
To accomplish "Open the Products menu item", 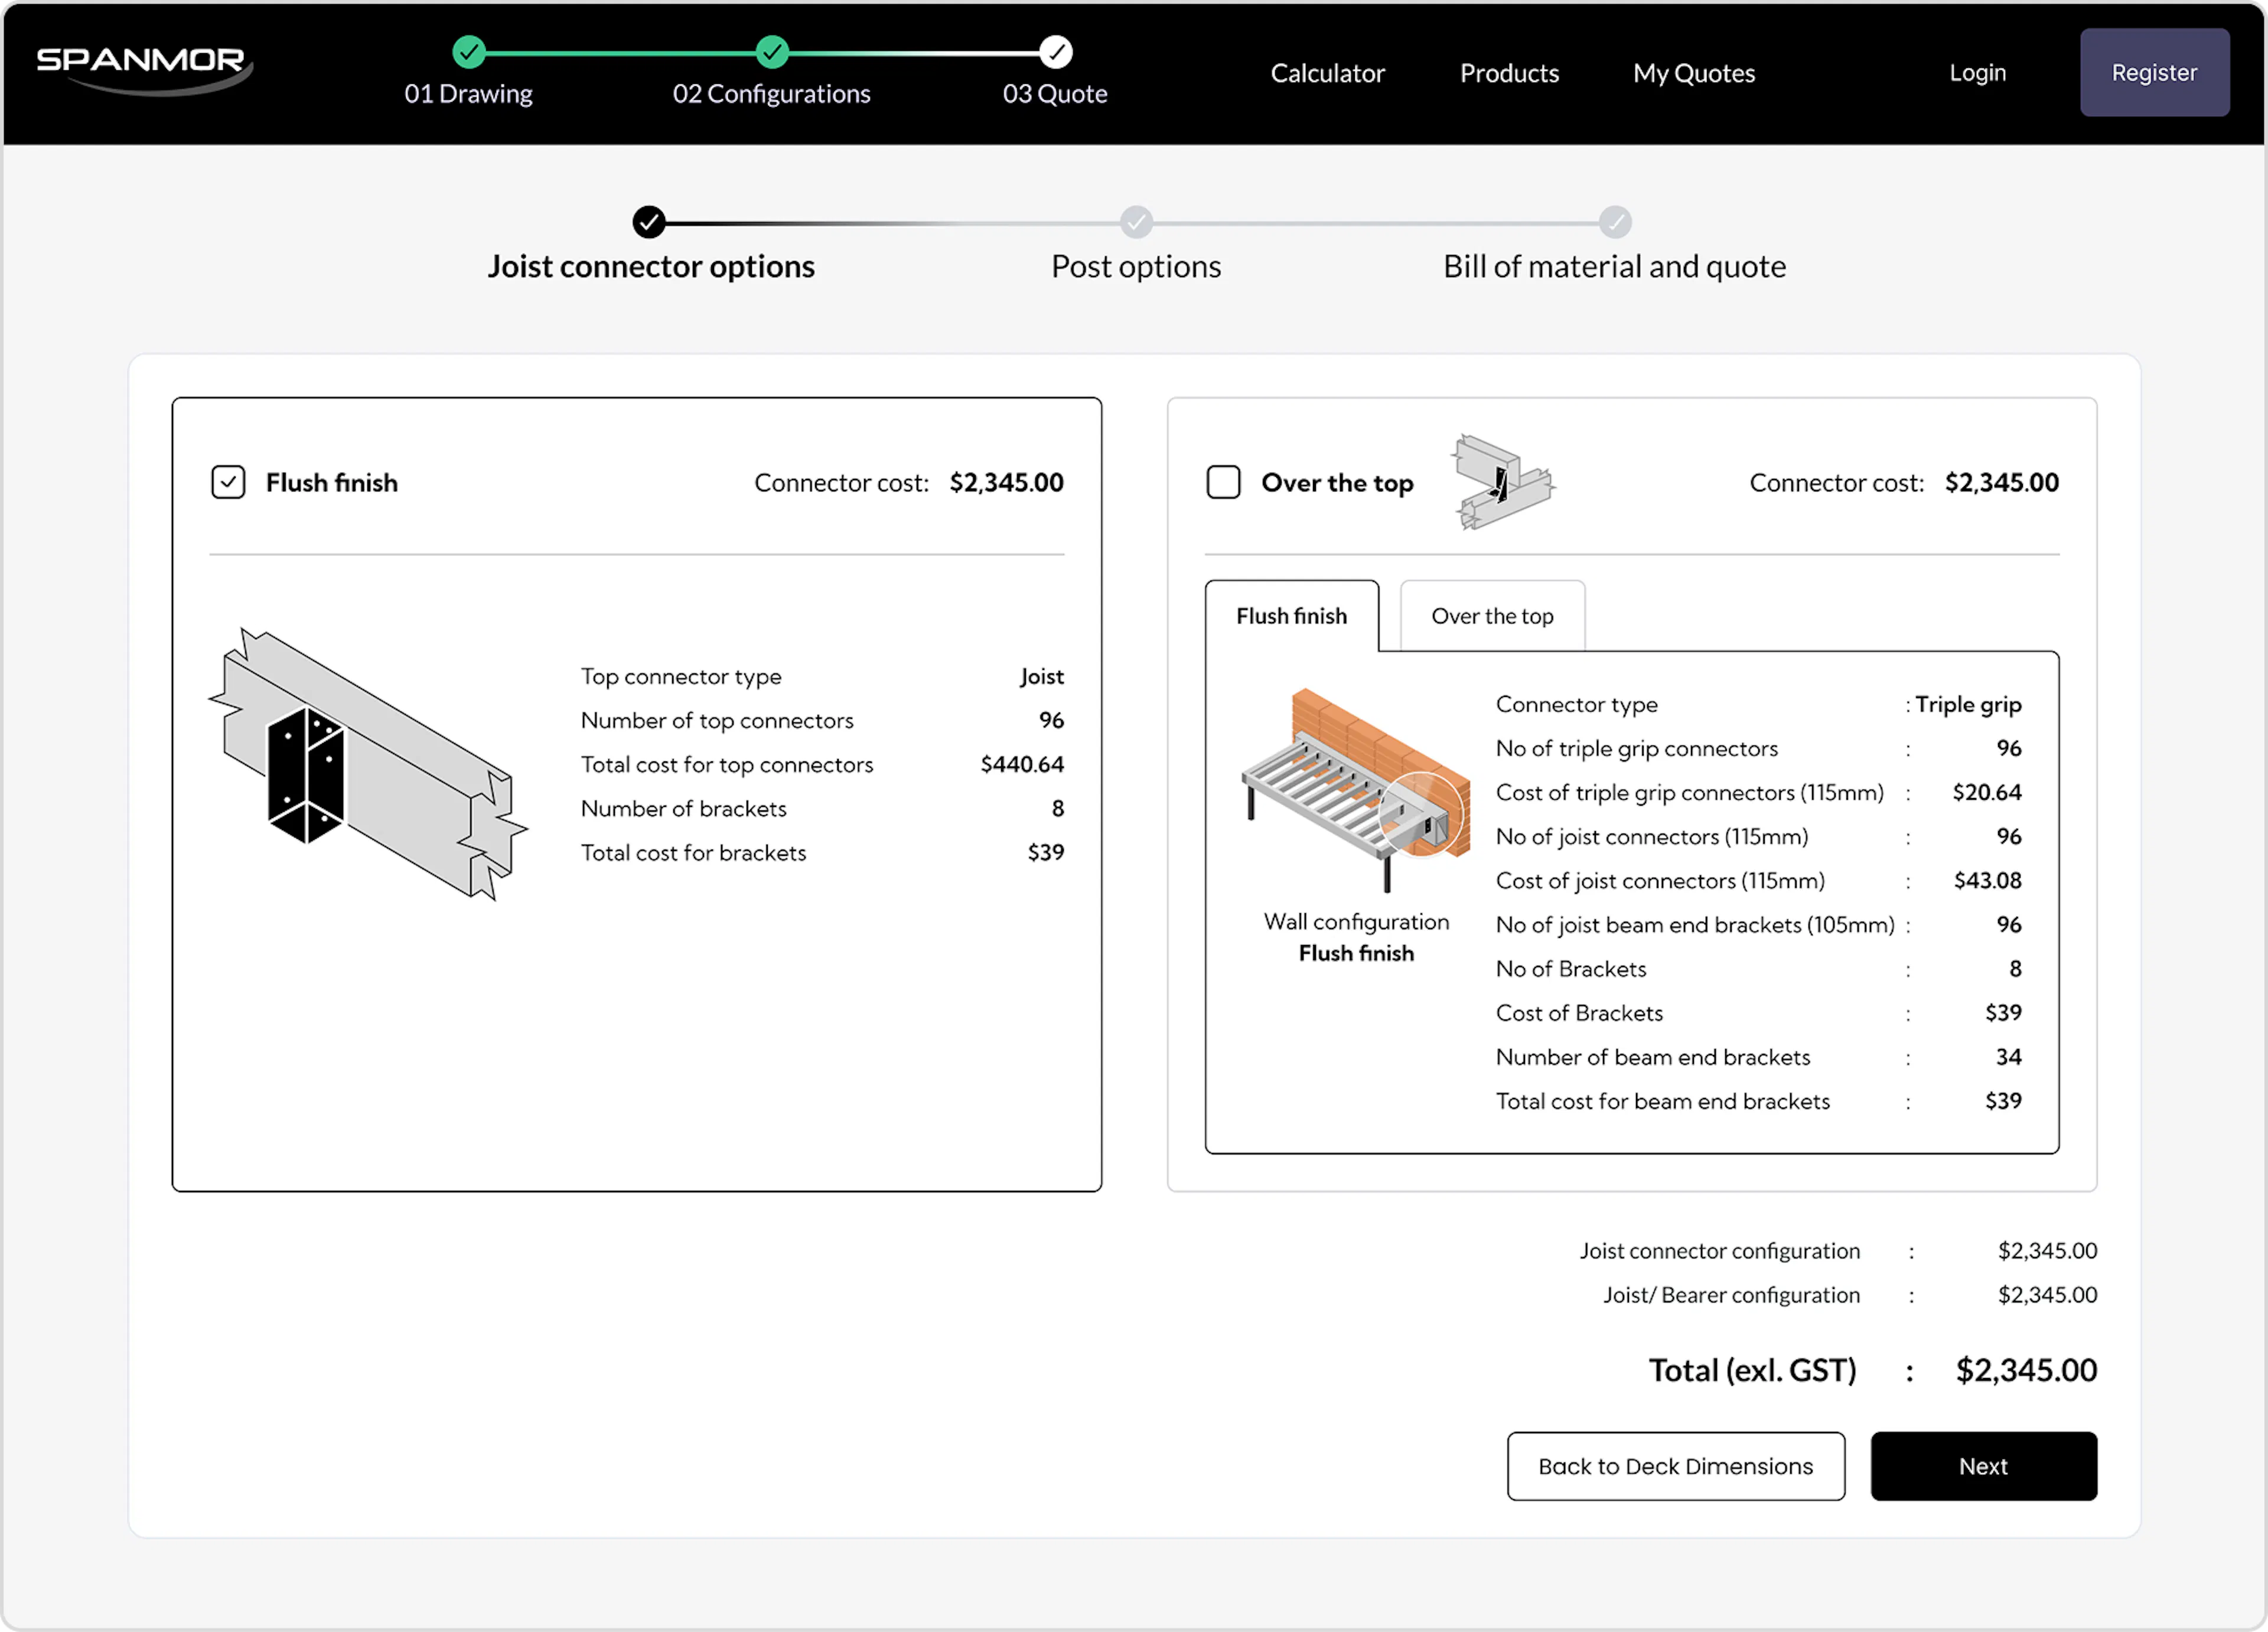I will click(x=1508, y=73).
